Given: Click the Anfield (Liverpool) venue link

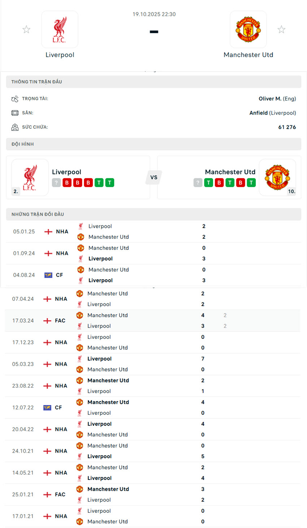Looking at the screenshot, I should coord(273,112).
